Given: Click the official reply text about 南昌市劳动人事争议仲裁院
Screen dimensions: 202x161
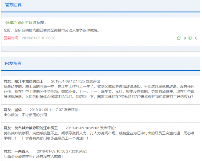Looking at the screenshot, I should [x=51, y=30].
